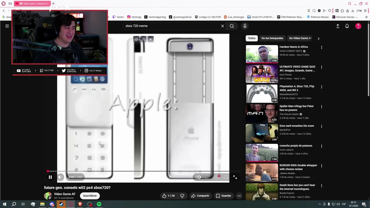Open Opera tab search magnifier
370x208 pixels.
pos(349,3)
